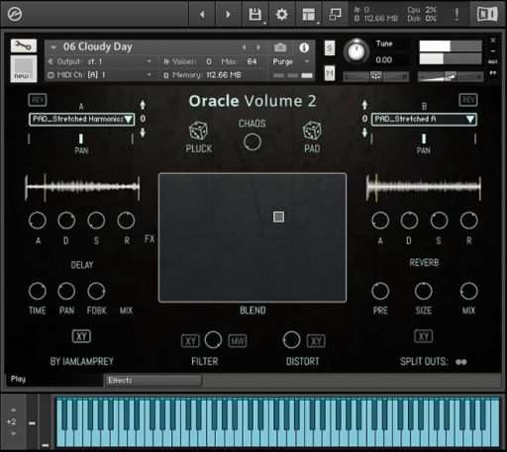Click up arrow for layer A sample
The image size is (507, 452).
(143, 105)
